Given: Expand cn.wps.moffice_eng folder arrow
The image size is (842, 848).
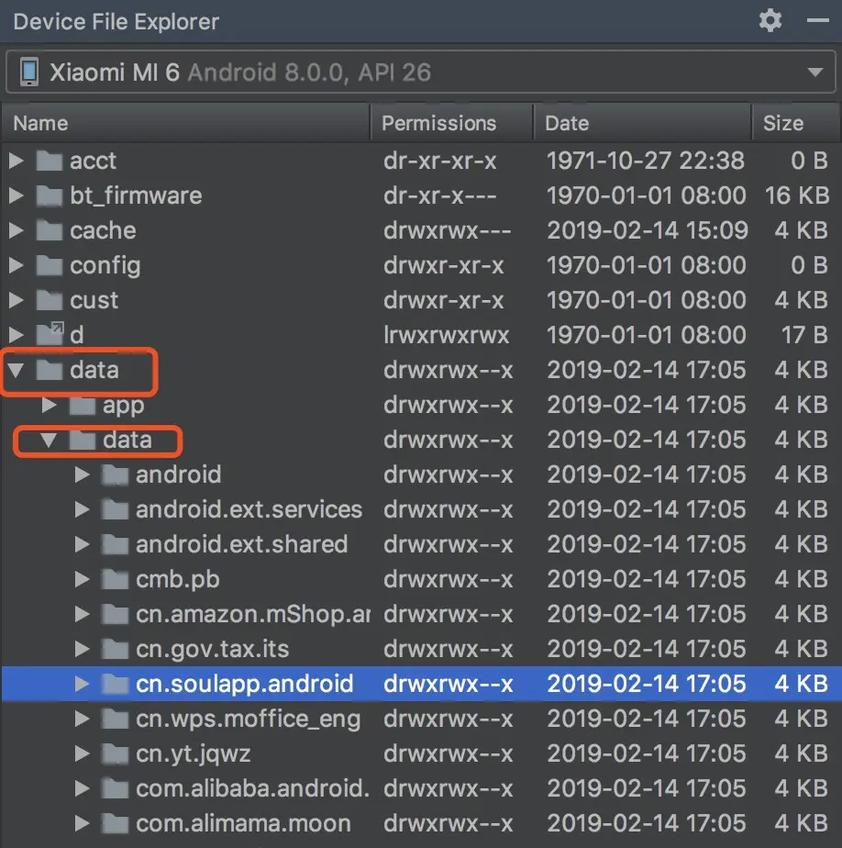Looking at the screenshot, I should (x=83, y=719).
